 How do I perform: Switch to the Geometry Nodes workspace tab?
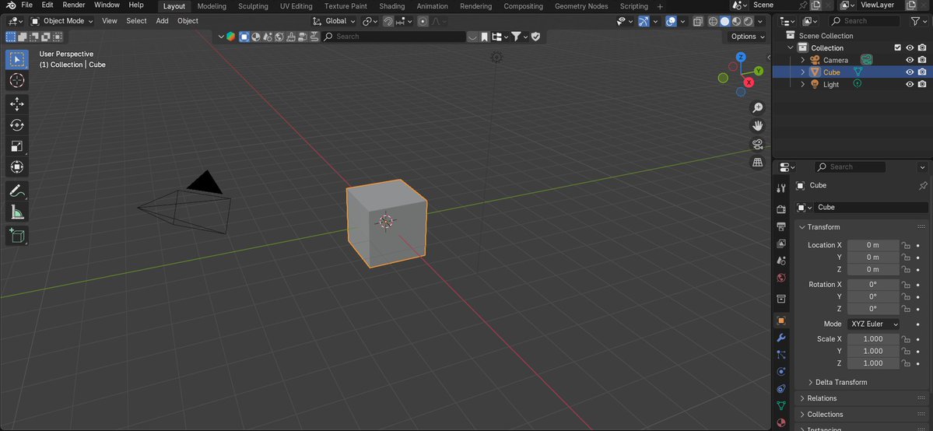tap(581, 6)
